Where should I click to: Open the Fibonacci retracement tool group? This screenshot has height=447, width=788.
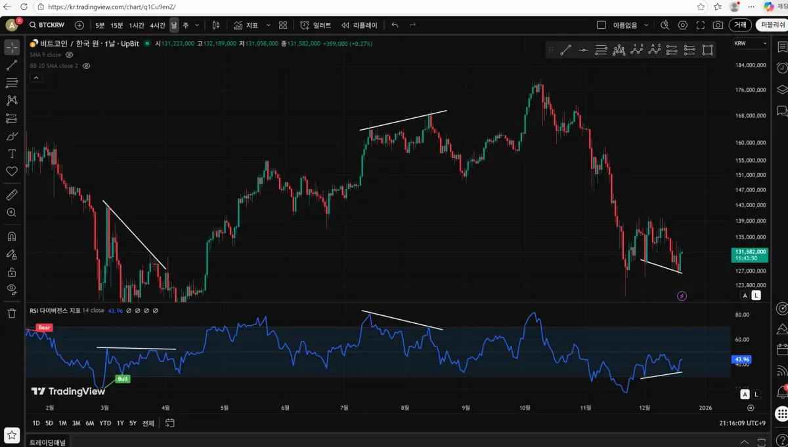pos(11,83)
